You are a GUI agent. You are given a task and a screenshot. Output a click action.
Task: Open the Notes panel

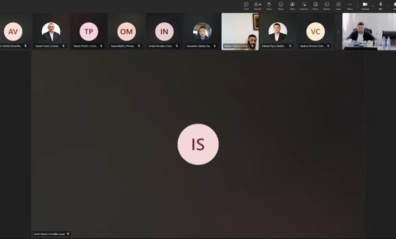coord(315,5)
